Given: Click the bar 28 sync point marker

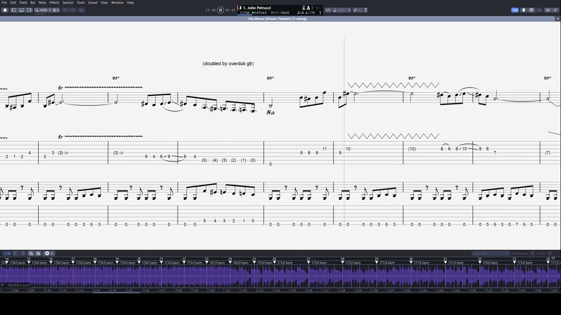Looking at the screenshot, I should point(343,262).
